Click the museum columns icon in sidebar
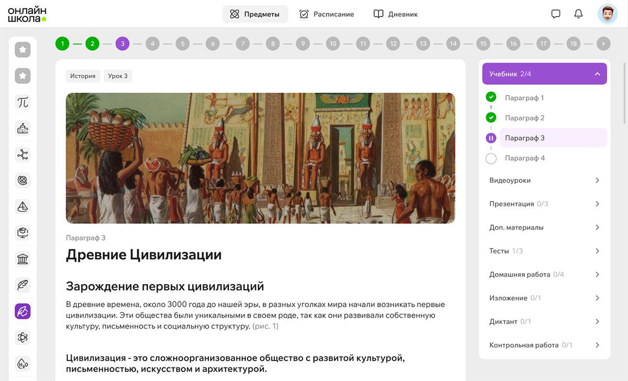Image resolution: width=628 pixels, height=381 pixels. [x=23, y=259]
